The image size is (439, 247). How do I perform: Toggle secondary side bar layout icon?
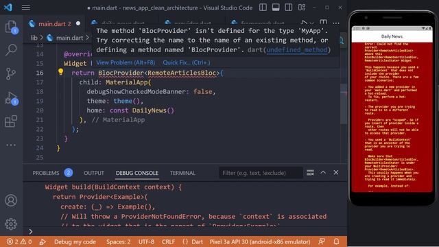(x=289, y=8)
